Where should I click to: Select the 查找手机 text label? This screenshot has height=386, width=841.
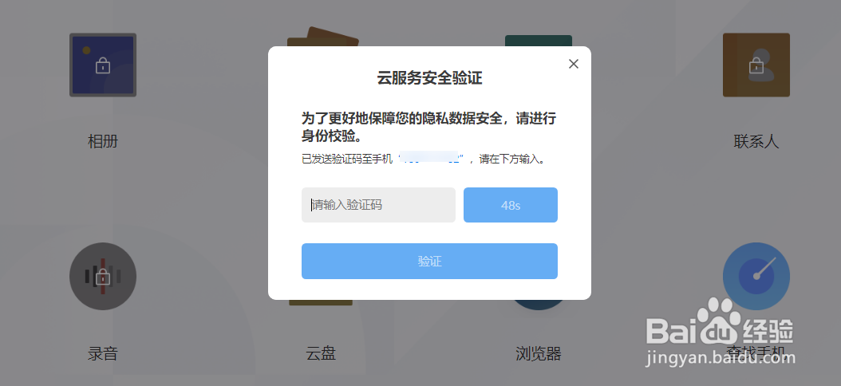756,353
